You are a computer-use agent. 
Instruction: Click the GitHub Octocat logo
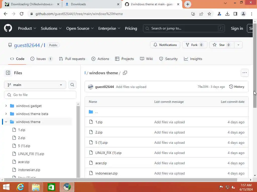(x=8, y=28)
